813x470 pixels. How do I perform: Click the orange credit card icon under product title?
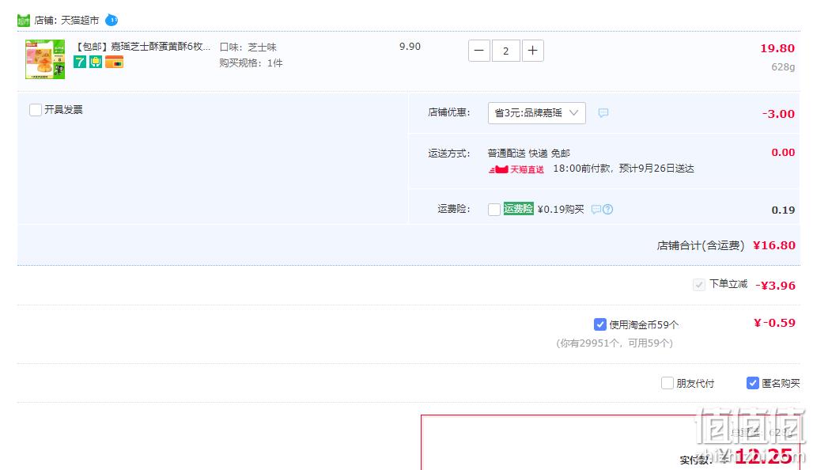(x=114, y=63)
